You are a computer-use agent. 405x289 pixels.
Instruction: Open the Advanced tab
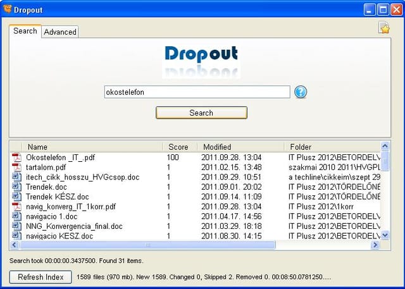(60, 32)
